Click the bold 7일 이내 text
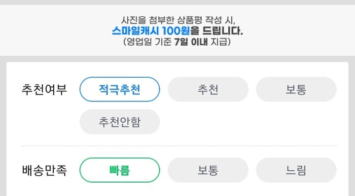355x196 pixels. coord(191,42)
